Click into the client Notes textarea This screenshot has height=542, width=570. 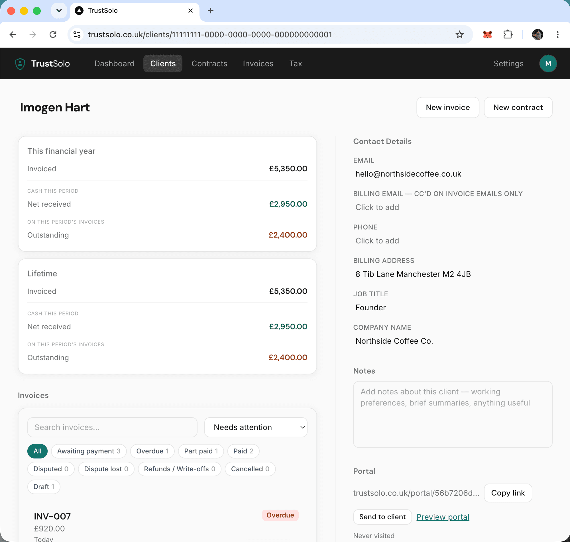coord(452,414)
